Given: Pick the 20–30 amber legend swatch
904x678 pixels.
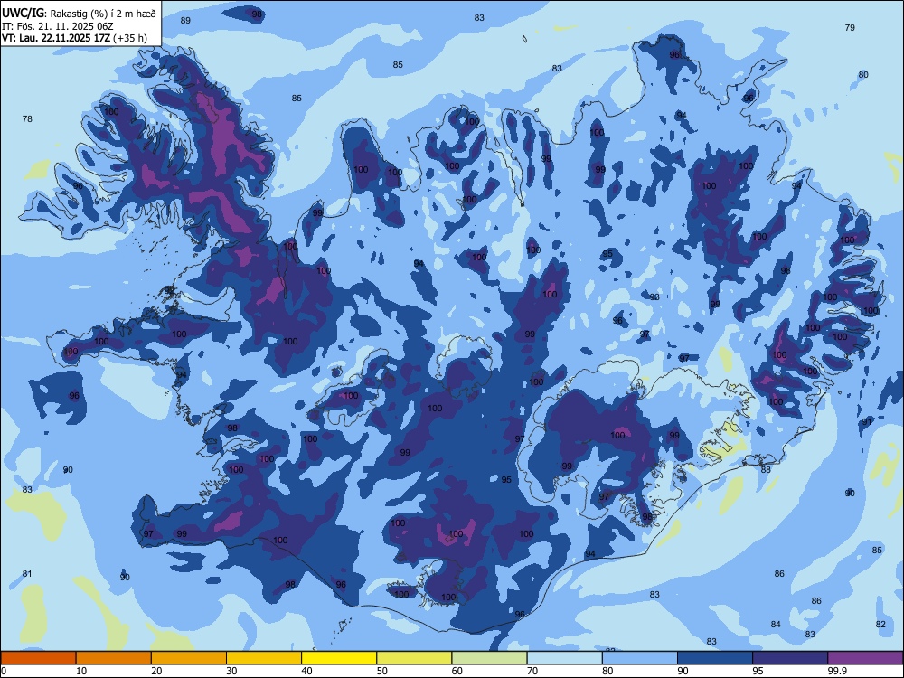Looking at the screenshot, I should pos(189,658).
